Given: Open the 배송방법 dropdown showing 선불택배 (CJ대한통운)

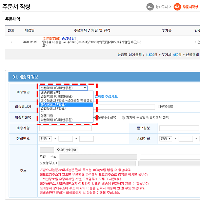Looking at the screenshot, I should (x=63, y=88).
